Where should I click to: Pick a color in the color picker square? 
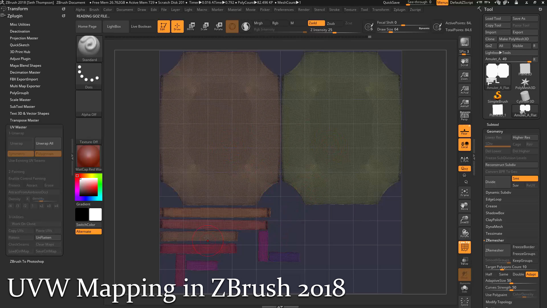pos(88,187)
